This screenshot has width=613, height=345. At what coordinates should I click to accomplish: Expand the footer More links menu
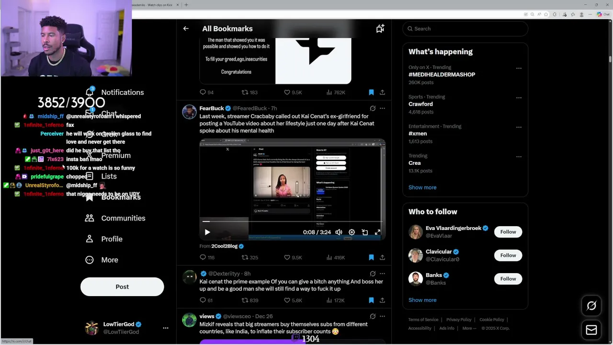[469, 328]
